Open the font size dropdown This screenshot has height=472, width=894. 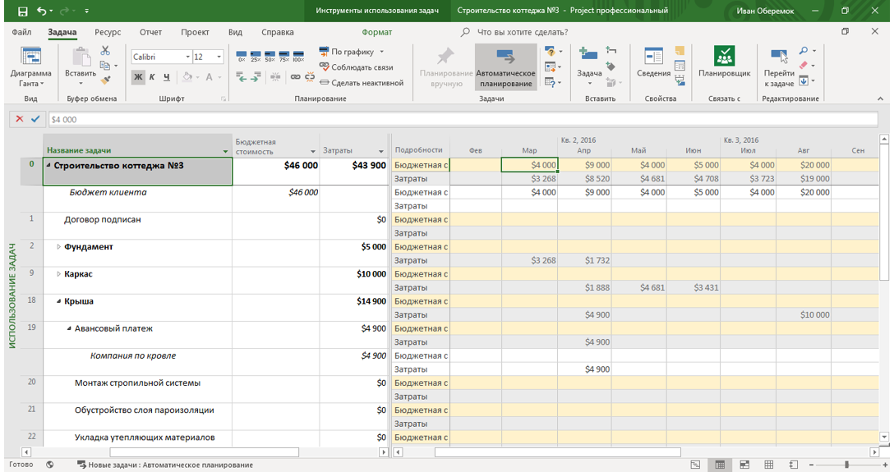pos(219,57)
